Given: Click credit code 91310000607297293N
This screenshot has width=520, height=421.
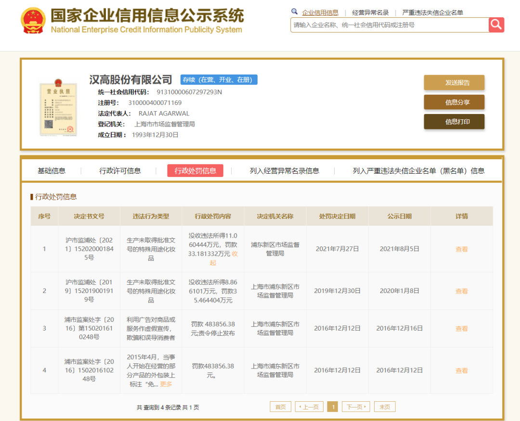Looking at the screenshot, I should [189, 92].
